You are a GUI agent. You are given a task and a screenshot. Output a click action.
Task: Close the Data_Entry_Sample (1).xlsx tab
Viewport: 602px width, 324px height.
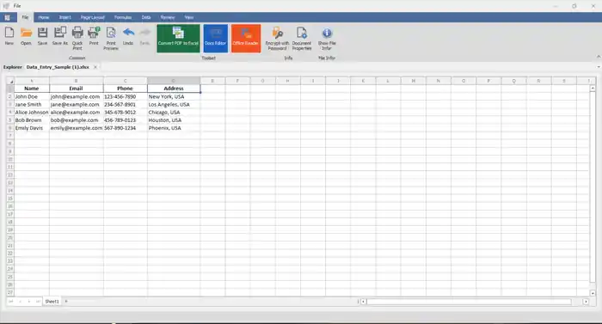click(x=95, y=67)
